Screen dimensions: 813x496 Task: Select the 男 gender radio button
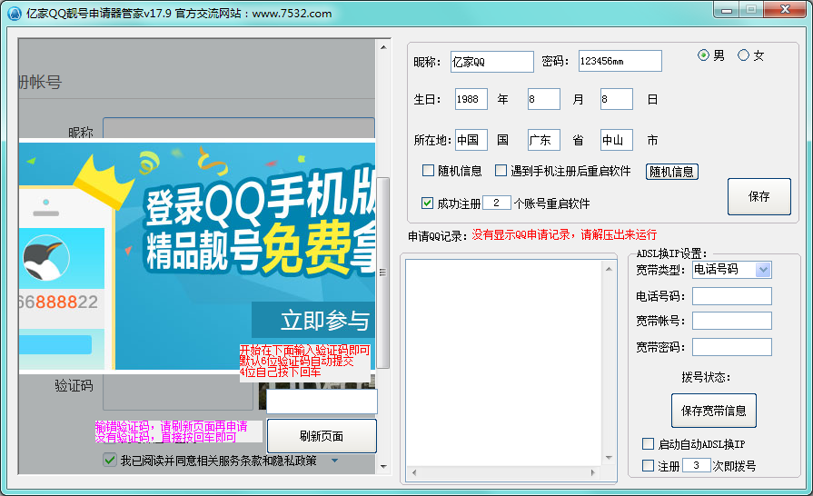(703, 55)
